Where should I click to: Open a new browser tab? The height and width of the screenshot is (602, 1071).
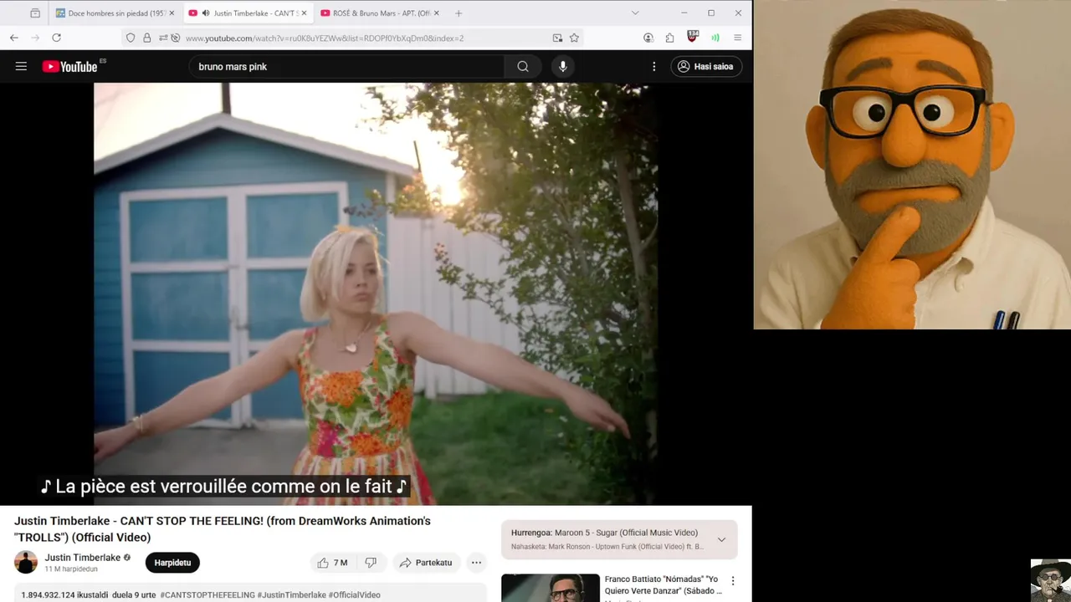tap(459, 13)
